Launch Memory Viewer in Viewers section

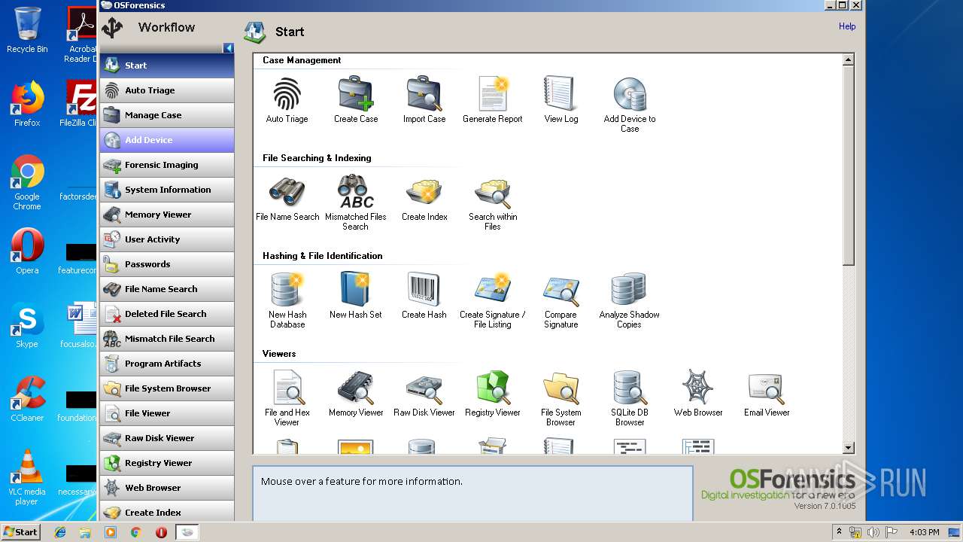point(356,388)
